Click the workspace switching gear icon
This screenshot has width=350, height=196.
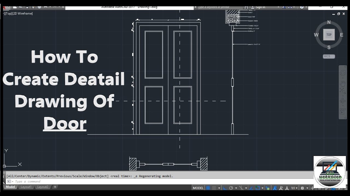point(302,188)
